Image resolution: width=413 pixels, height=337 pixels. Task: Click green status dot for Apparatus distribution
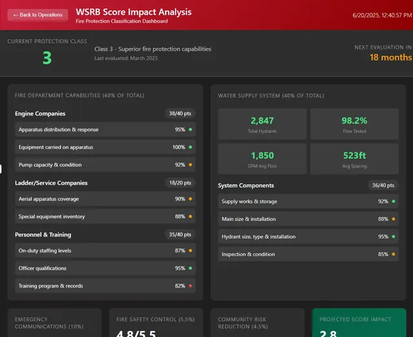point(190,129)
